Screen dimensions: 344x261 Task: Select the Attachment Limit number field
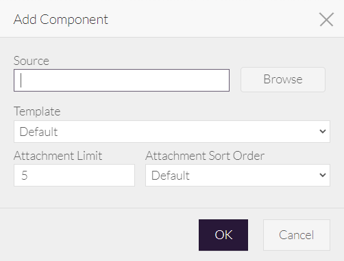(74, 176)
